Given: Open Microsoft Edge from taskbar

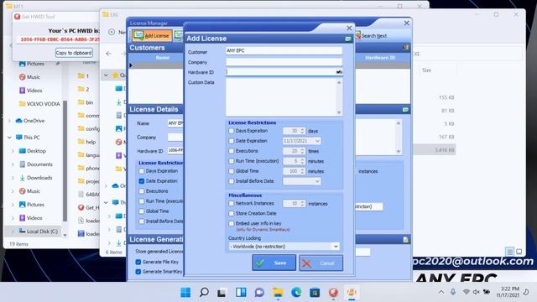Looking at the screenshot, I should (296, 293).
